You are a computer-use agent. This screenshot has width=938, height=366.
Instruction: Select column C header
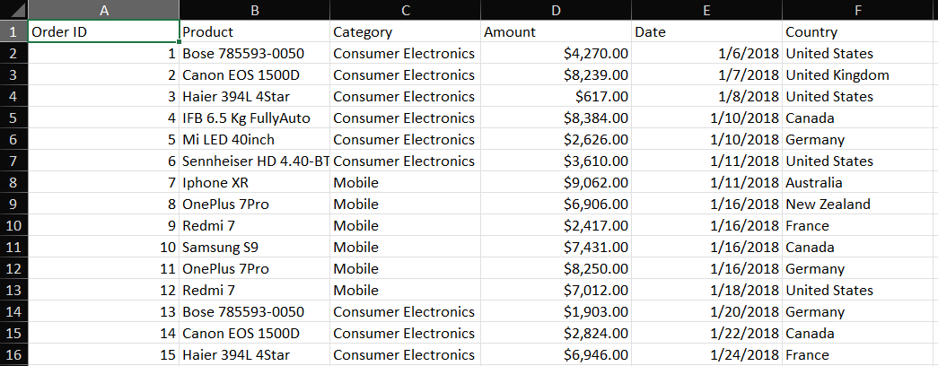pyautogui.click(x=405, y=10)
